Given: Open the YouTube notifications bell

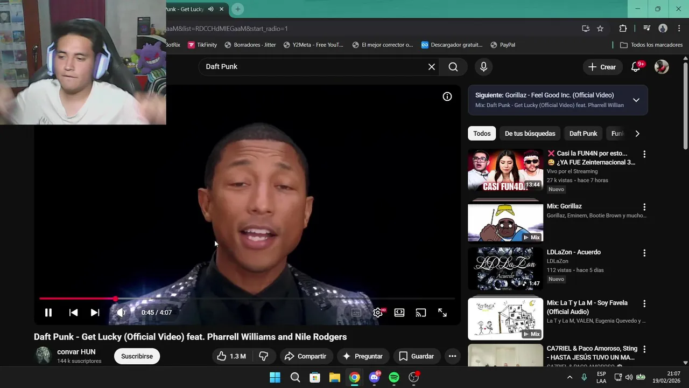Looking at the screenshot, I should pos(636,67).
